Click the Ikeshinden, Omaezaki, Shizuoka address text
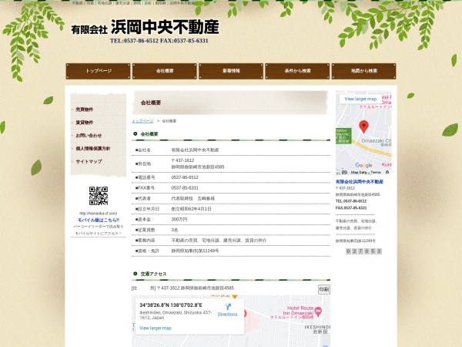The height and width of the screenshot is (347, 462). coord(176,315)
